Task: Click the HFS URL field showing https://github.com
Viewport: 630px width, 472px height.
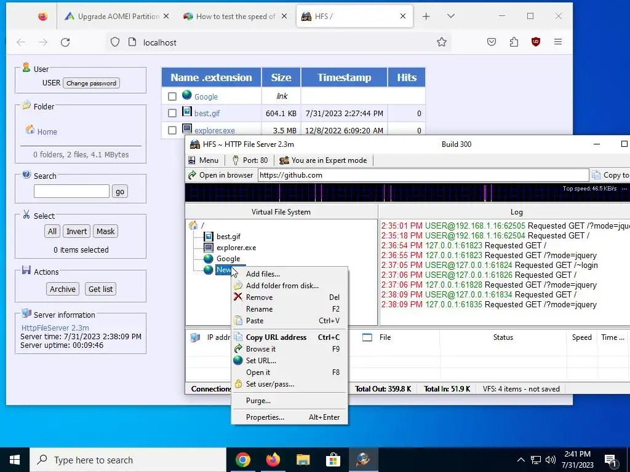Action: pyautogui.click(x=423, y=175)
